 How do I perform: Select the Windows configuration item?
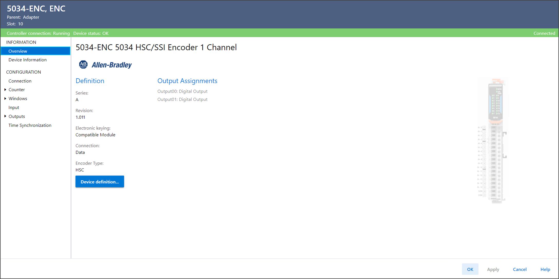click(x=18, y=99)
